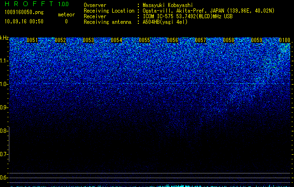
Task: Click time marker 0058
Action: [229, 40]
